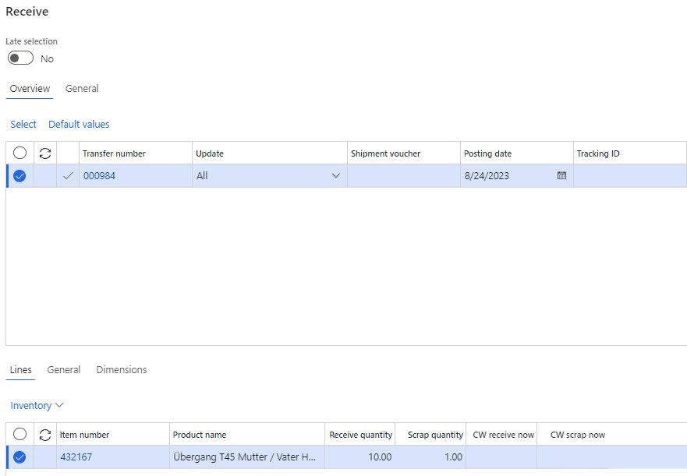Switch to the General tab under Overview
Screen dimensions: 687x476
point(81,88)
